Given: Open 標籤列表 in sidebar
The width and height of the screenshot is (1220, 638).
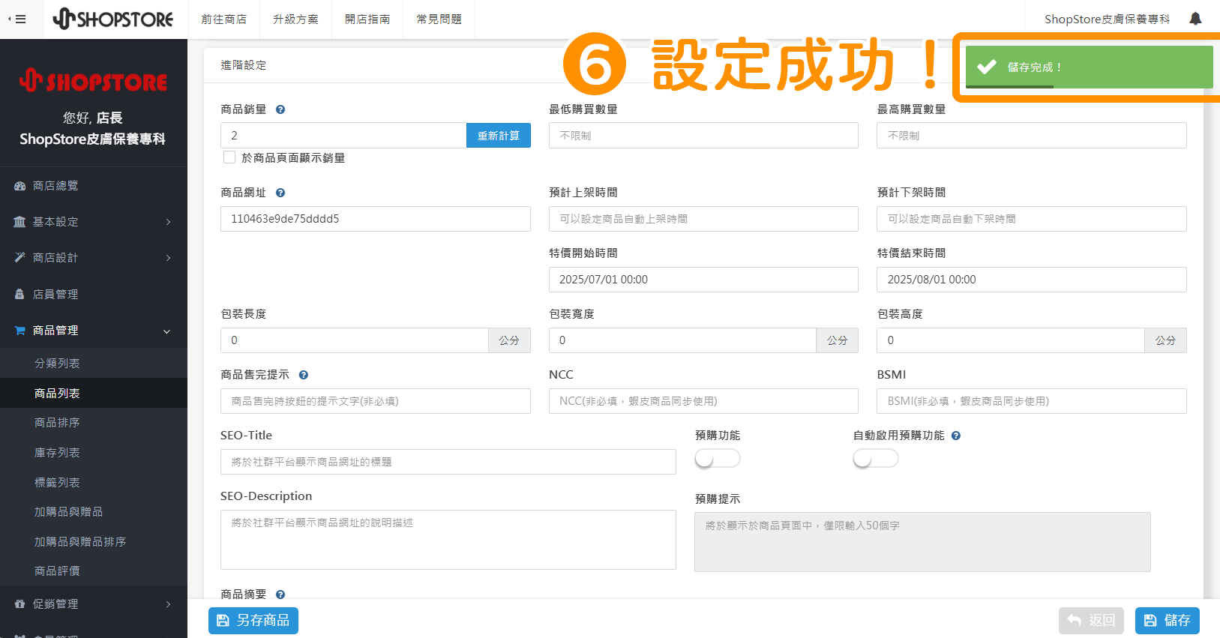Looking at the screenshot, I should coord(94,482).
